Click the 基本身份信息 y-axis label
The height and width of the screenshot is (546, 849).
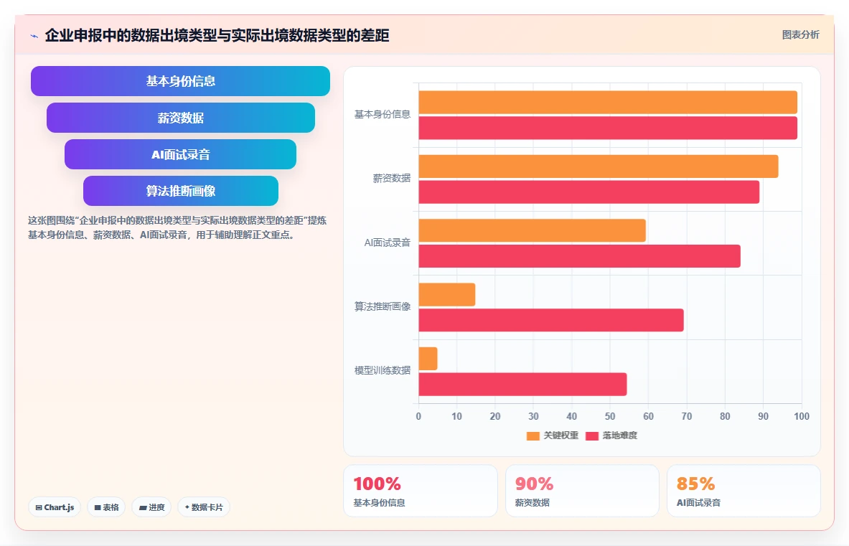[x=383, y=115]
